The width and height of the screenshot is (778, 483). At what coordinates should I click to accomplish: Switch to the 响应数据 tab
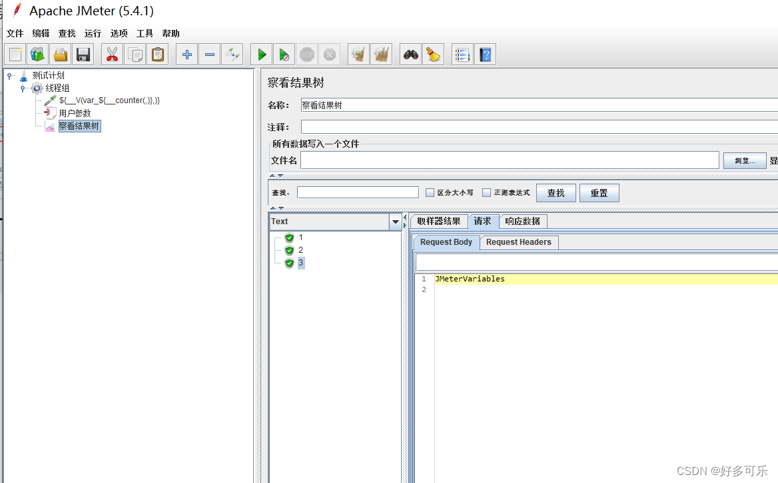(522, 222)
